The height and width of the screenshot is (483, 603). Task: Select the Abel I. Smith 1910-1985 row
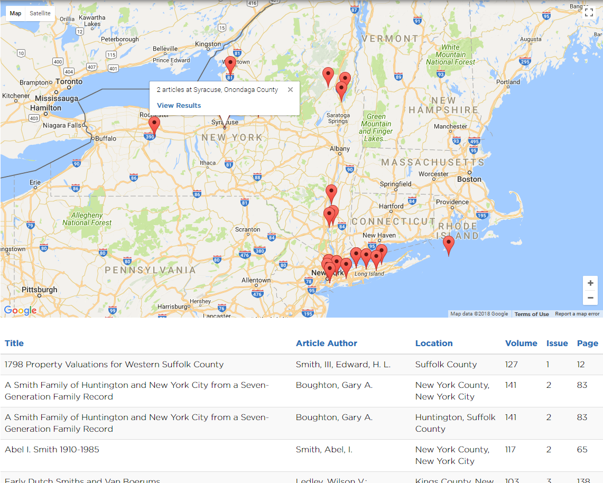tap(52, 450)
